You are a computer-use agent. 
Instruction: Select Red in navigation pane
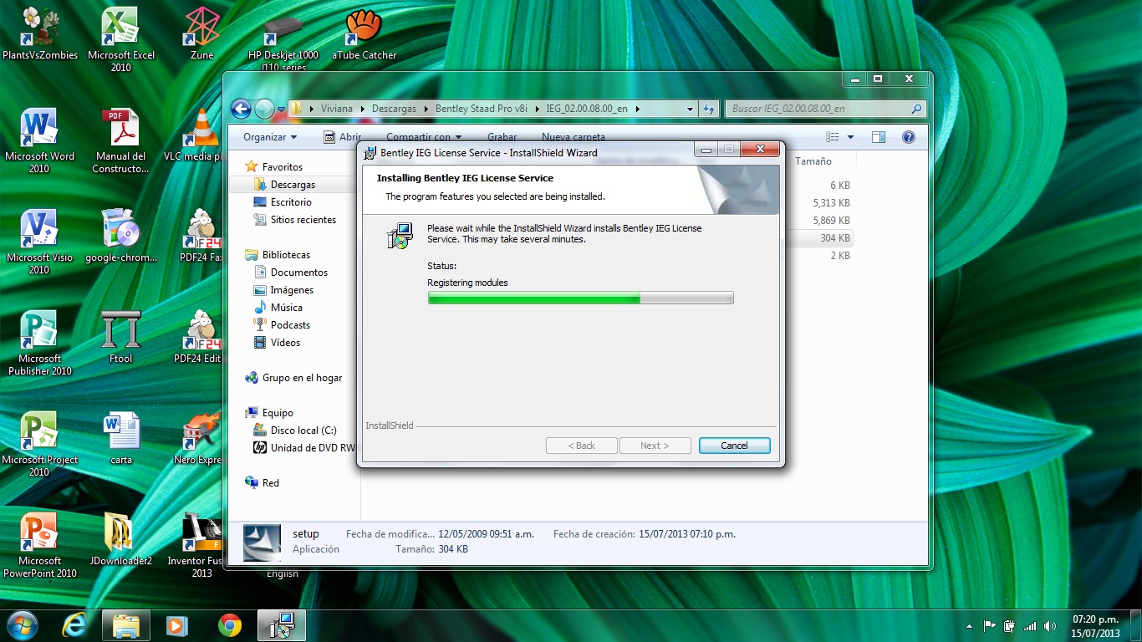point(270,483)
